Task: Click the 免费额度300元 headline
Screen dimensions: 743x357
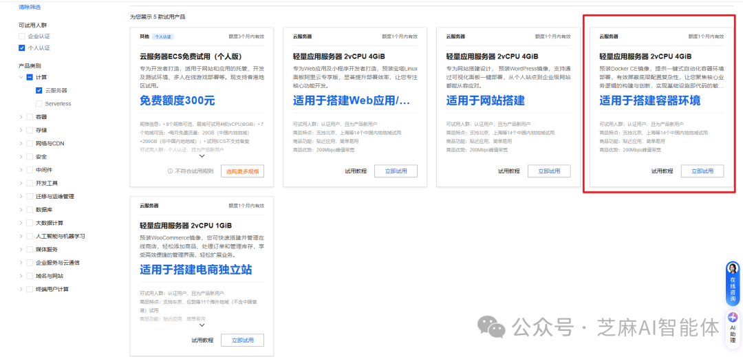Action: [x=177, y=100]
